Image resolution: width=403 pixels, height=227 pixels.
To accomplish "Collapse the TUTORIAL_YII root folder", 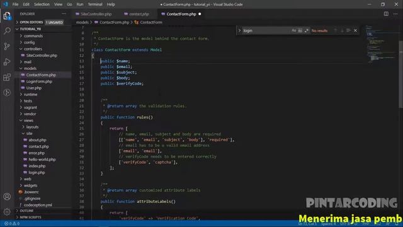I will (43, 29).
